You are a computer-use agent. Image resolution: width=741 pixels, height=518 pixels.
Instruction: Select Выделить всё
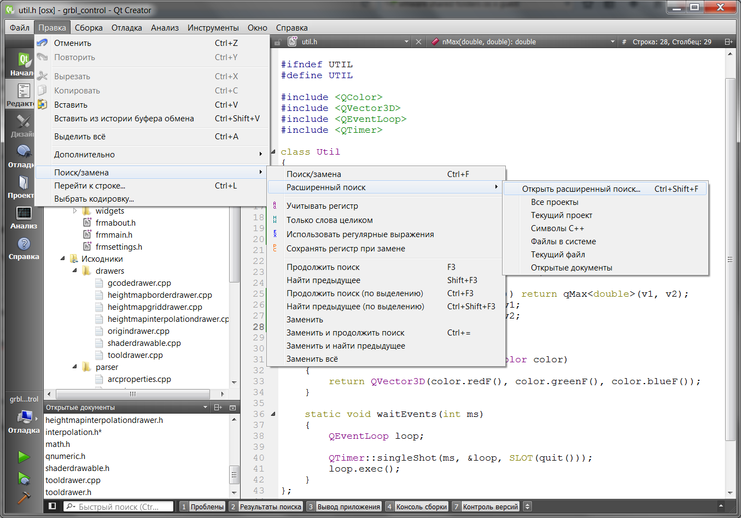pos(153,137)
